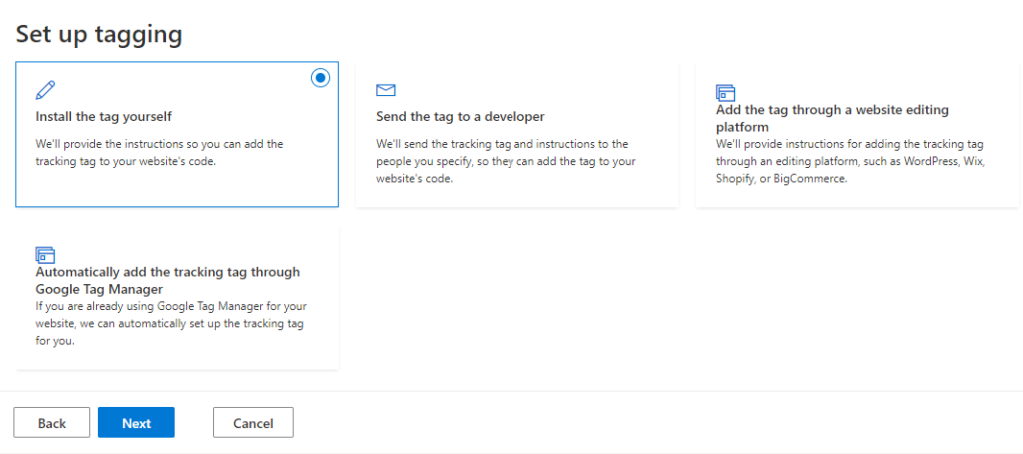The width and height of the screenshot is (1023, 454).
Task: Click the 'Set up tagging' page heading
Action: pyautogui.click(x=99, y=34)
